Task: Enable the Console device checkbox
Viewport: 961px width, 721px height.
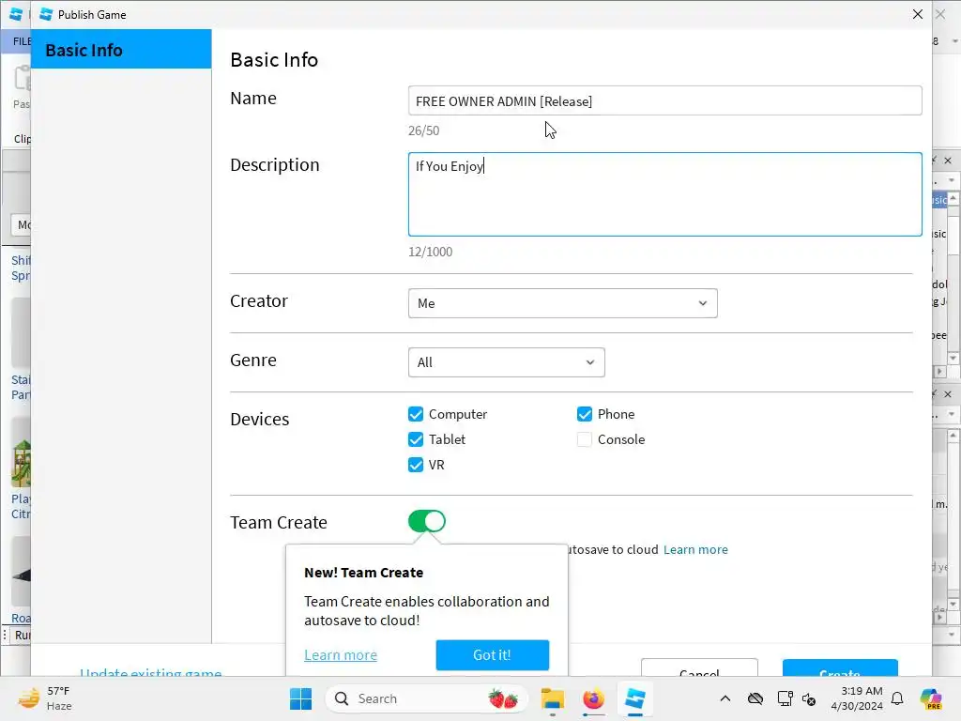Action: 585,439
